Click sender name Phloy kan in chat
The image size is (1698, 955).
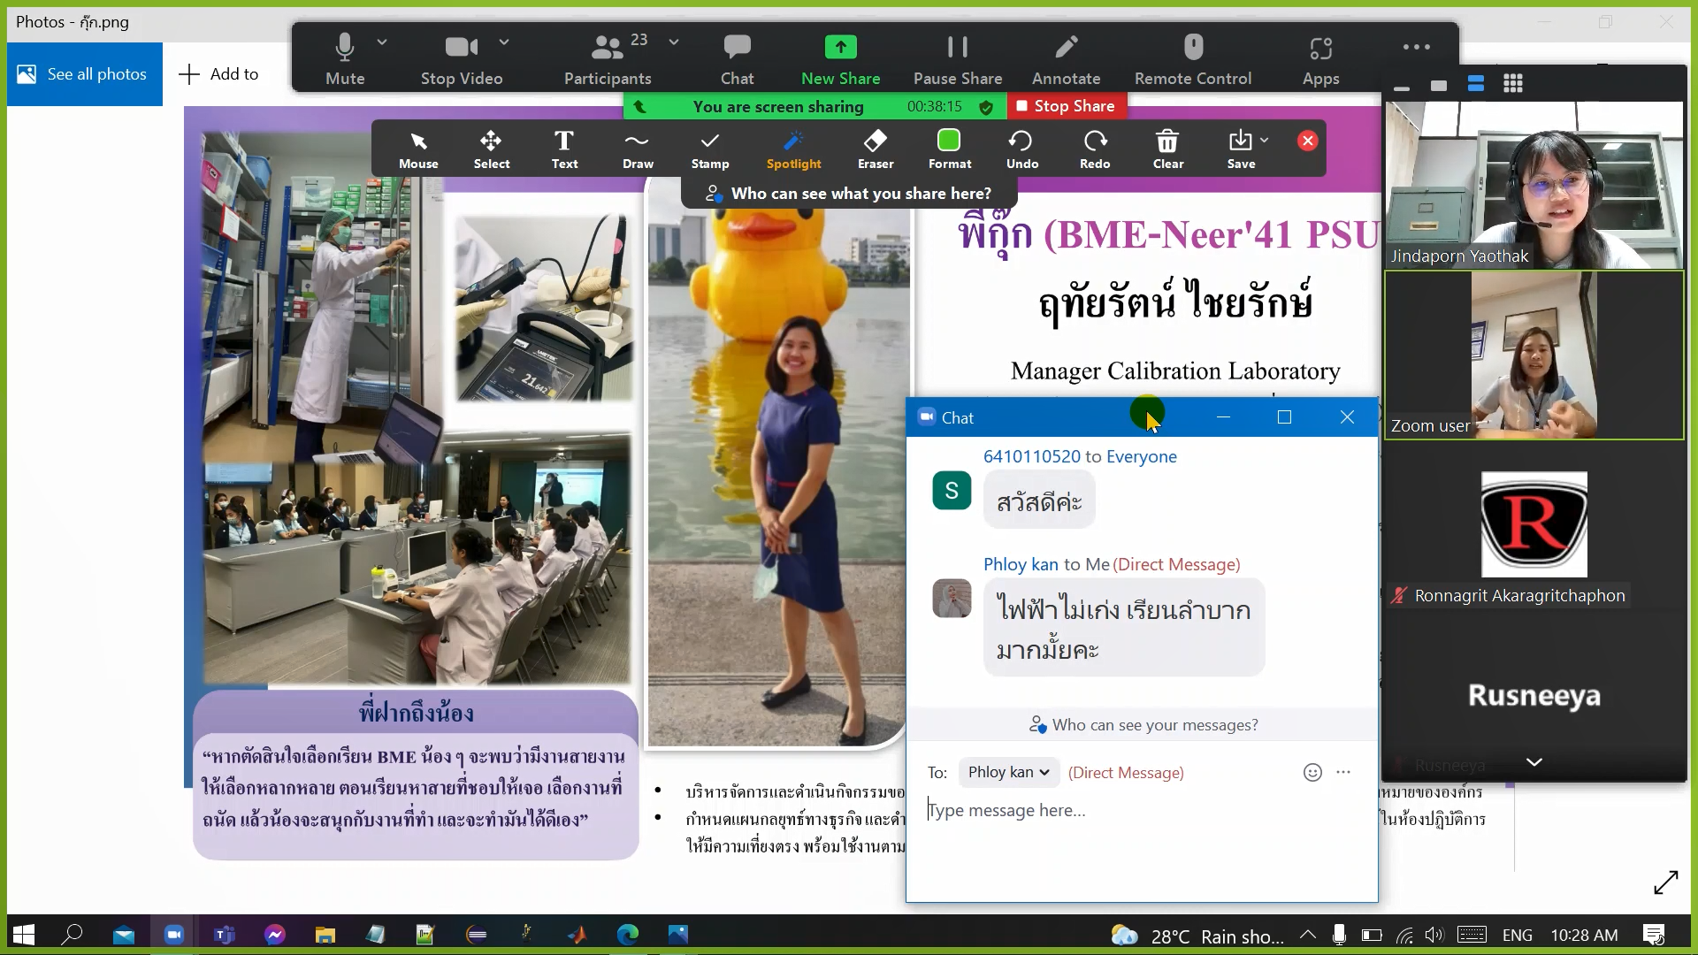pyautogui.click(x=1021, y=564)
